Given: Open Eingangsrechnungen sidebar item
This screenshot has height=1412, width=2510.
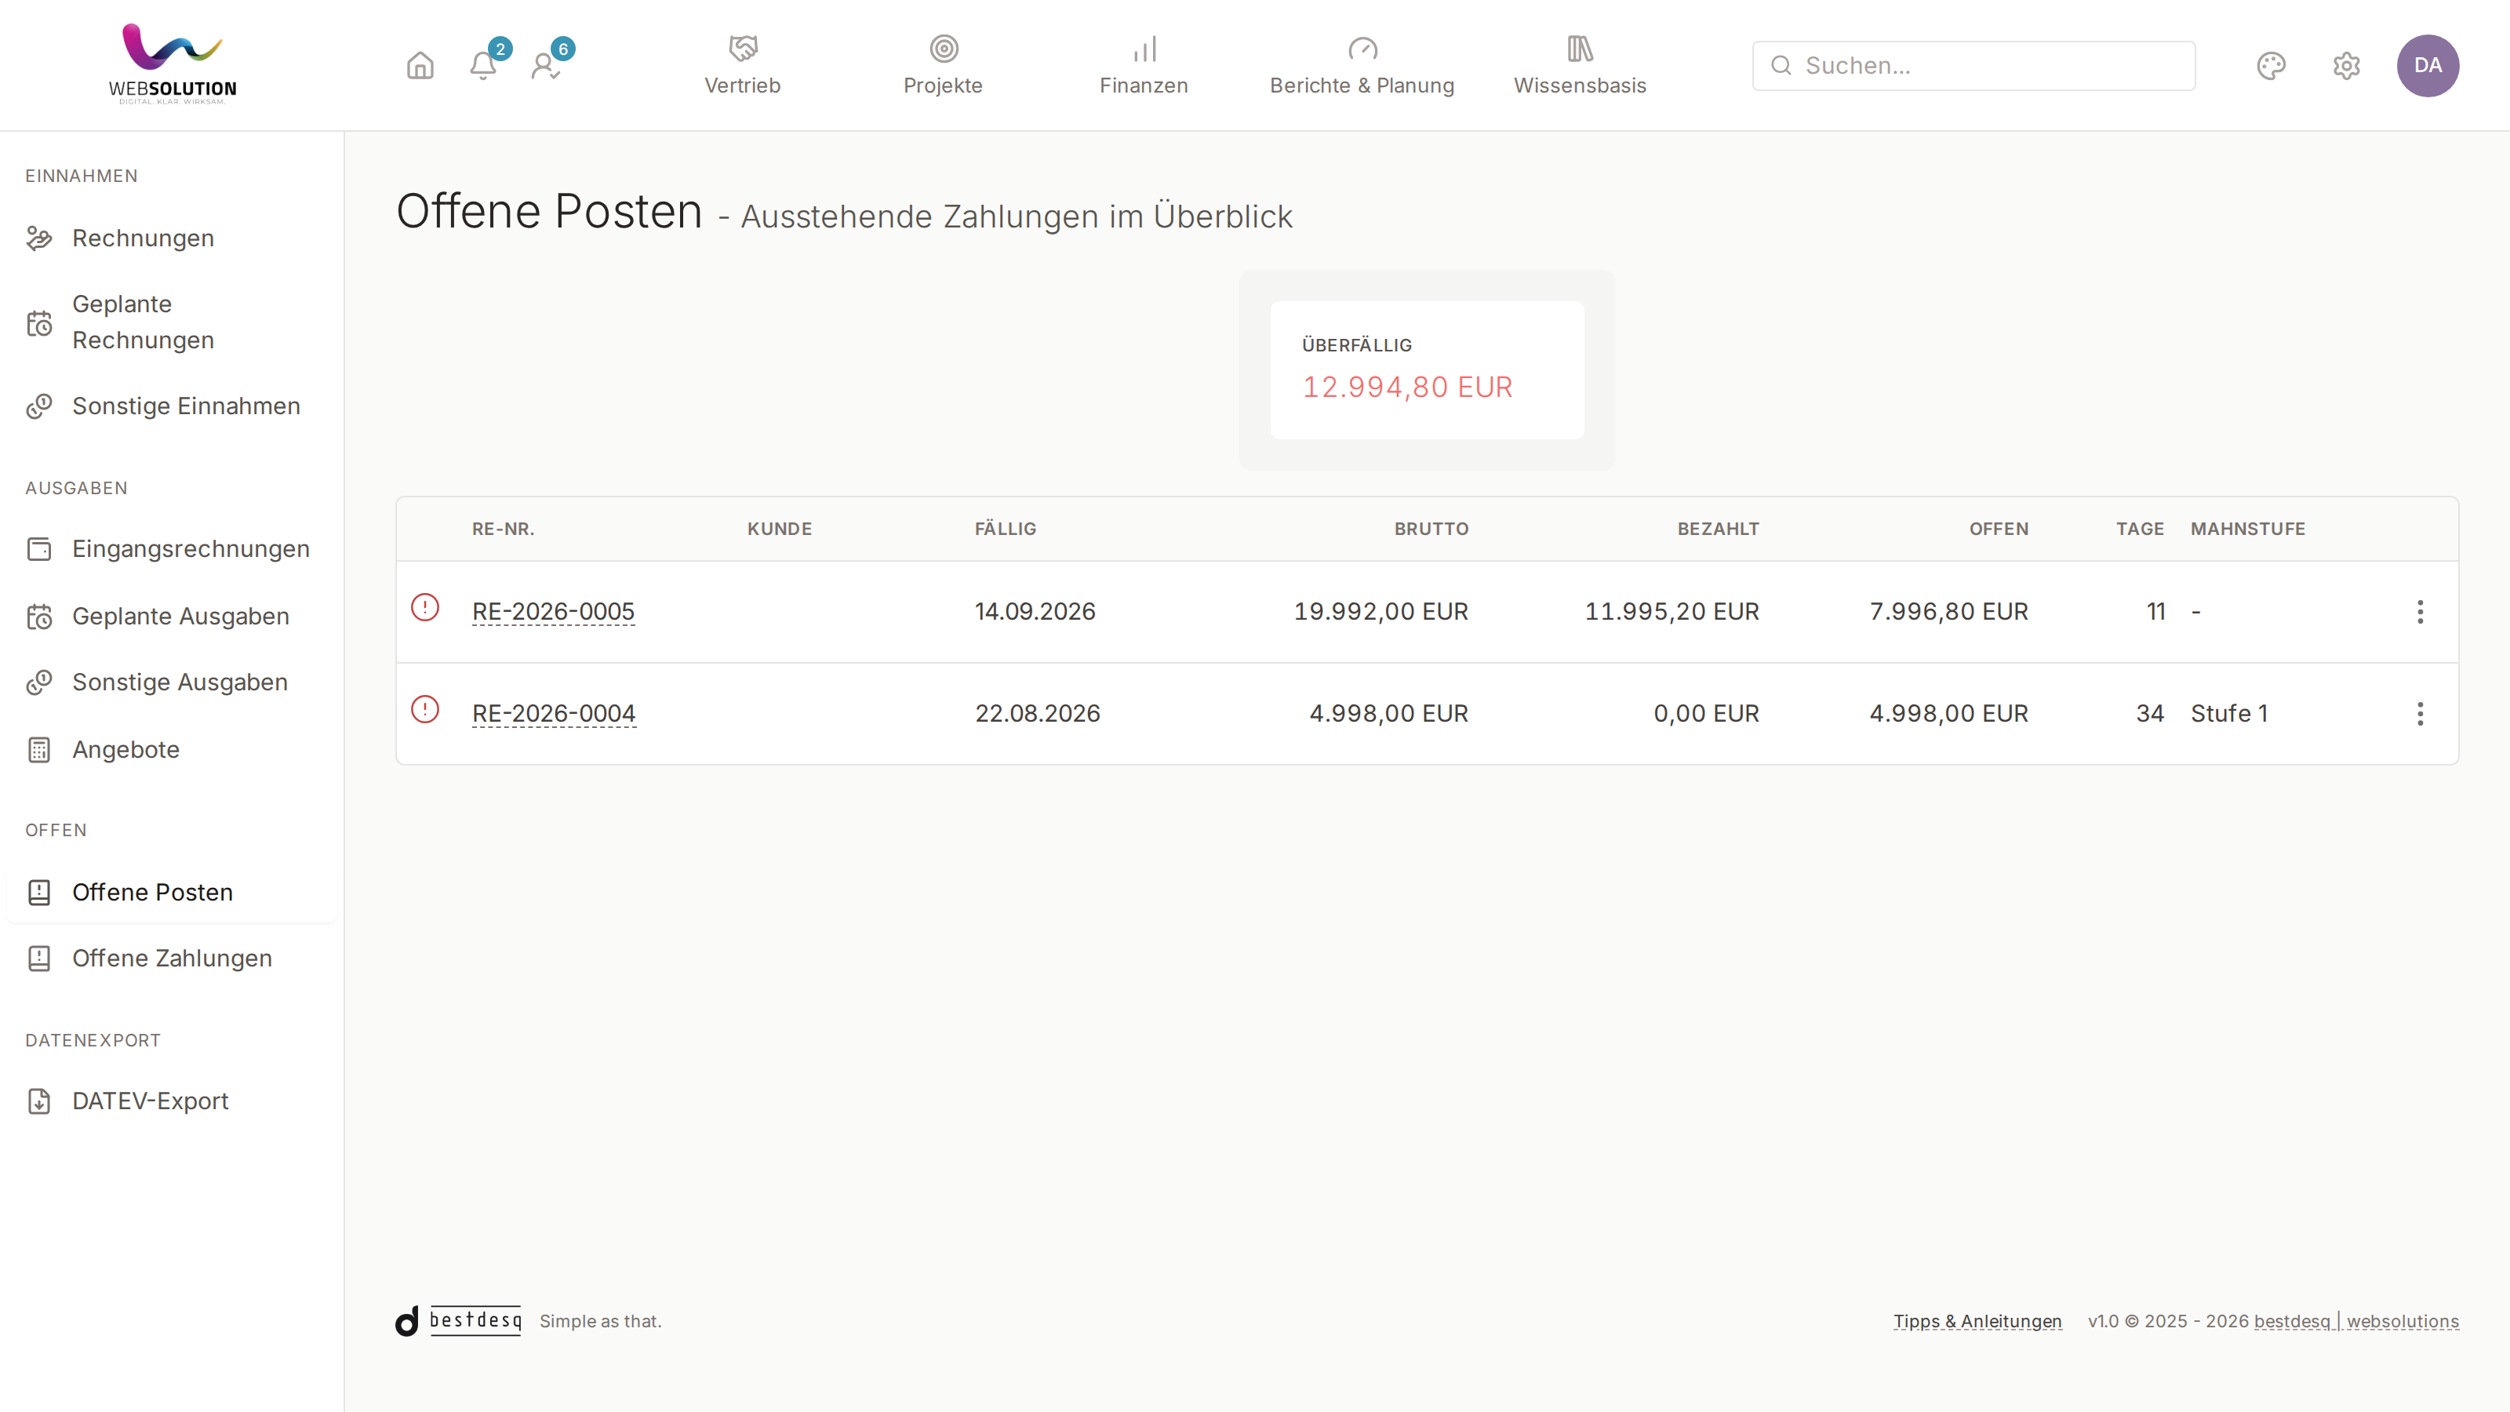Looking at the screenshot, I should (172, 548).
